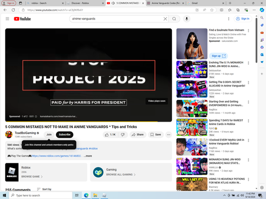The image size is (266, 199).
Task: Open options for Spending 7 DAYS video
Action: pos(248,121)
